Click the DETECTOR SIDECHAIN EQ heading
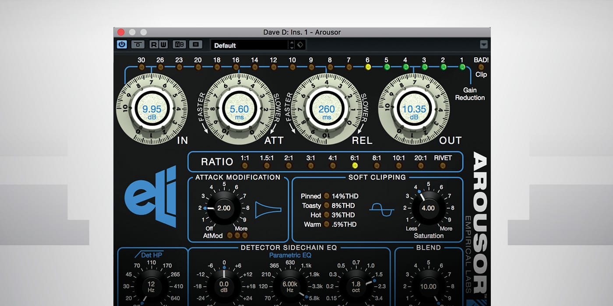This screenshot has height=306, width=613. pos(289,247)
